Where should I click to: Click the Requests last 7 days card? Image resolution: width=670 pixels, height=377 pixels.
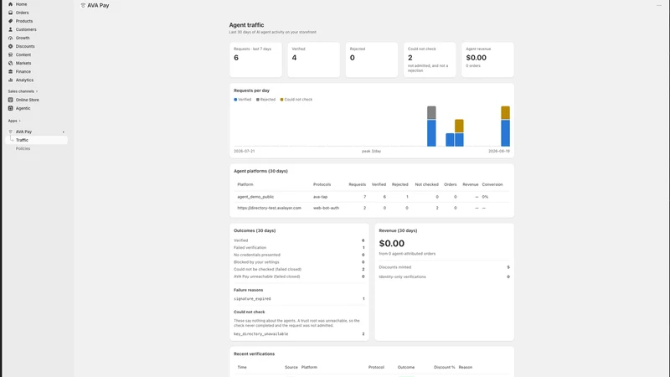pyautogui.click(x=255, y=59)
